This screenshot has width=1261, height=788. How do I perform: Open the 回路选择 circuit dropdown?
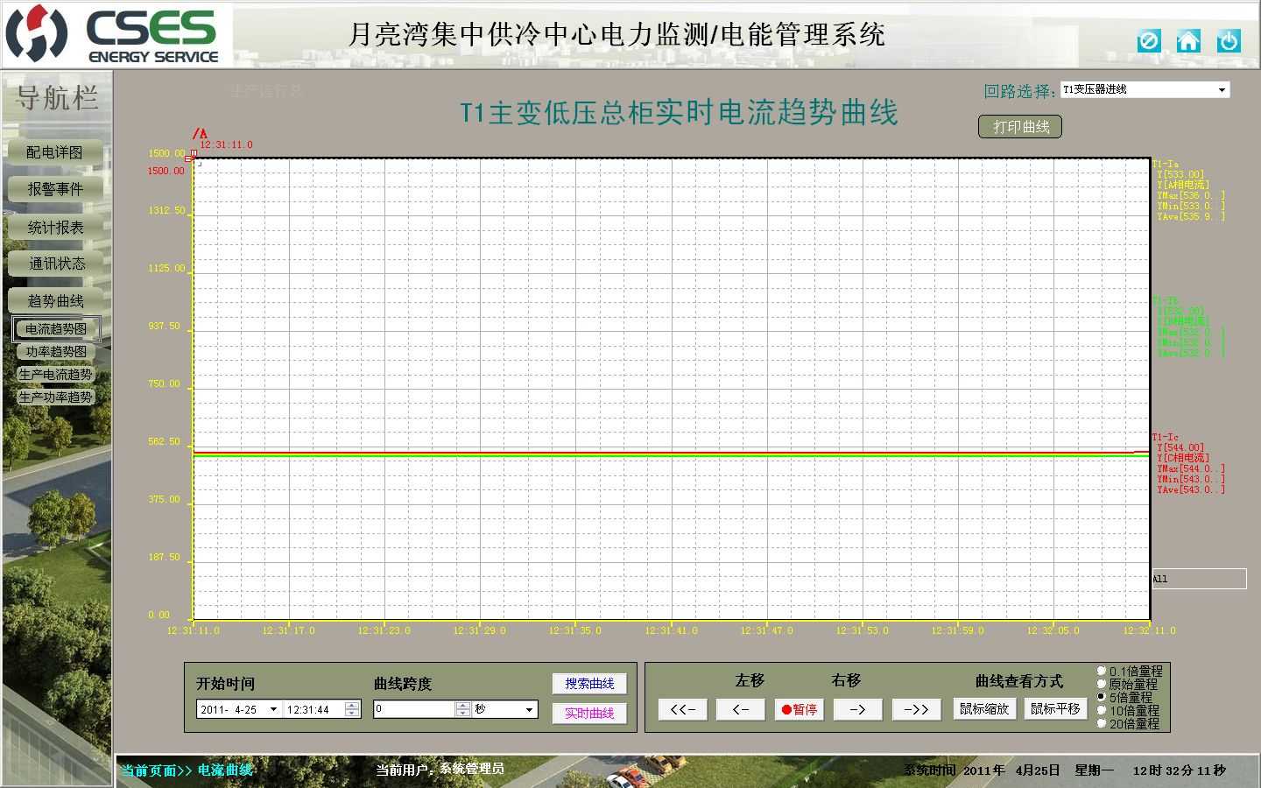pos(1222,90)
